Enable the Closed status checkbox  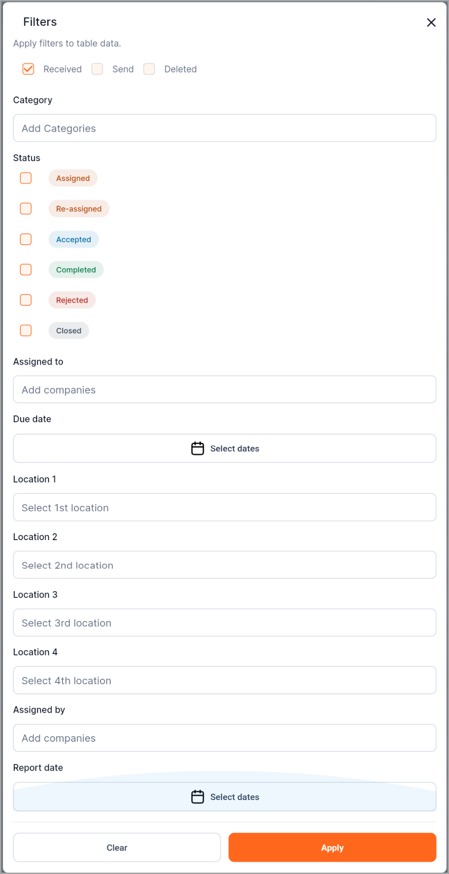(26, 331)
